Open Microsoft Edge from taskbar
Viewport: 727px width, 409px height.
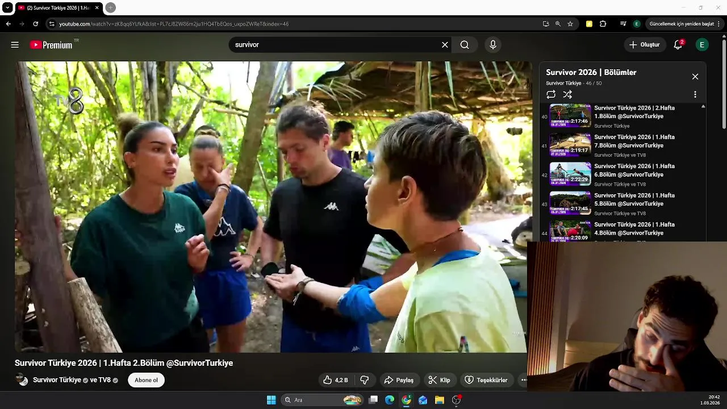(x=390, y=400)
